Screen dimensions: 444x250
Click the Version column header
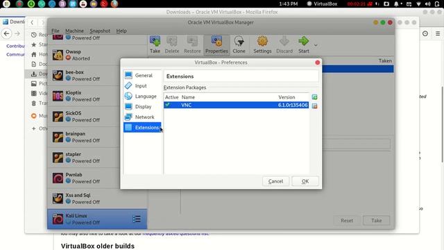click(x=287, y=97)
